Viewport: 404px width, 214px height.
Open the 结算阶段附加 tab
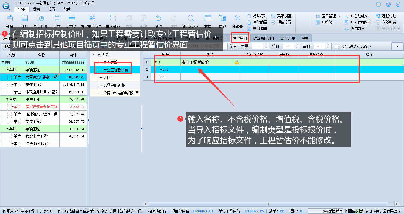pyautogui.click(x=264, y=38)
